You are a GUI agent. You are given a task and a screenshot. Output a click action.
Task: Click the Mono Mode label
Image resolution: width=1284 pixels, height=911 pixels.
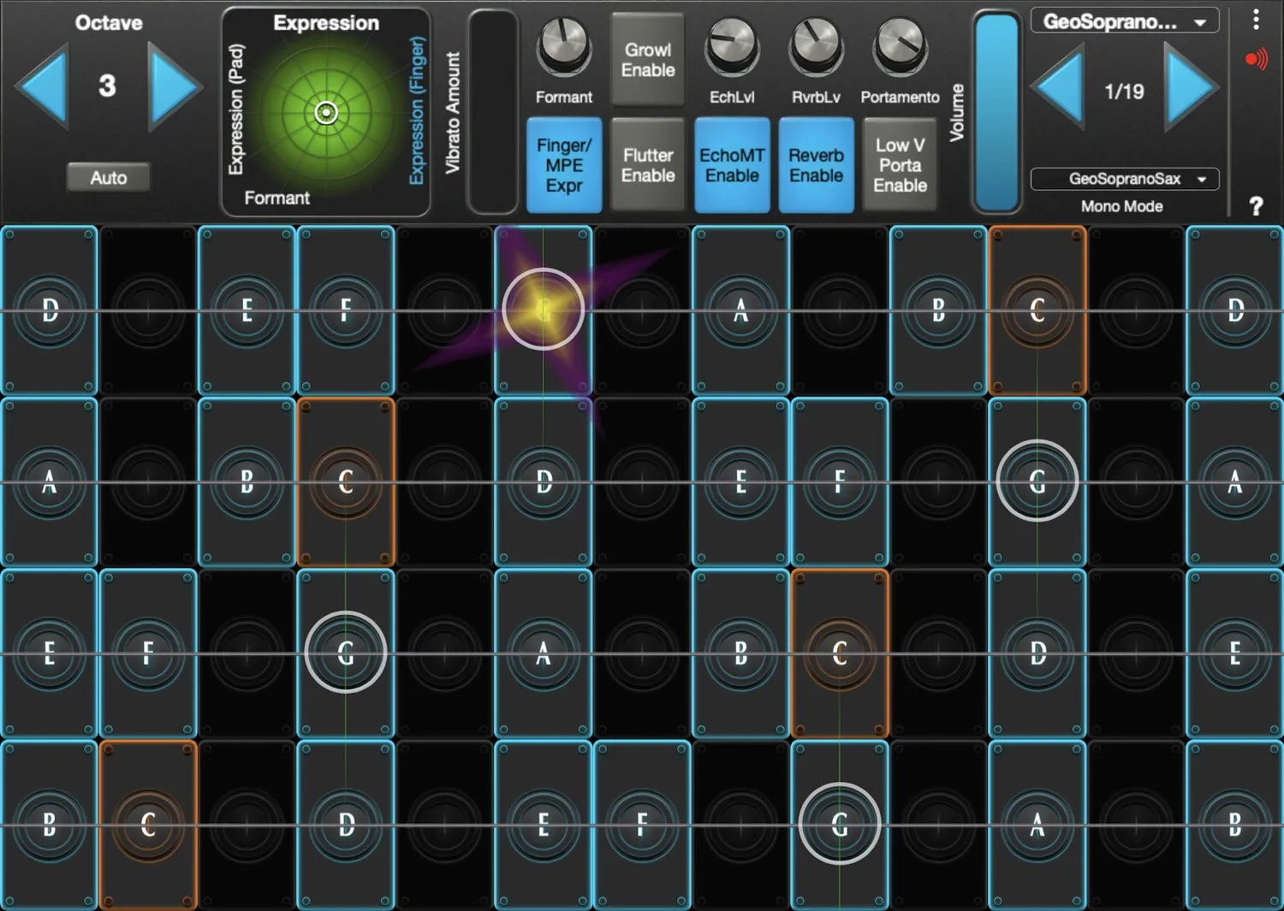(x=1121, y=206)
